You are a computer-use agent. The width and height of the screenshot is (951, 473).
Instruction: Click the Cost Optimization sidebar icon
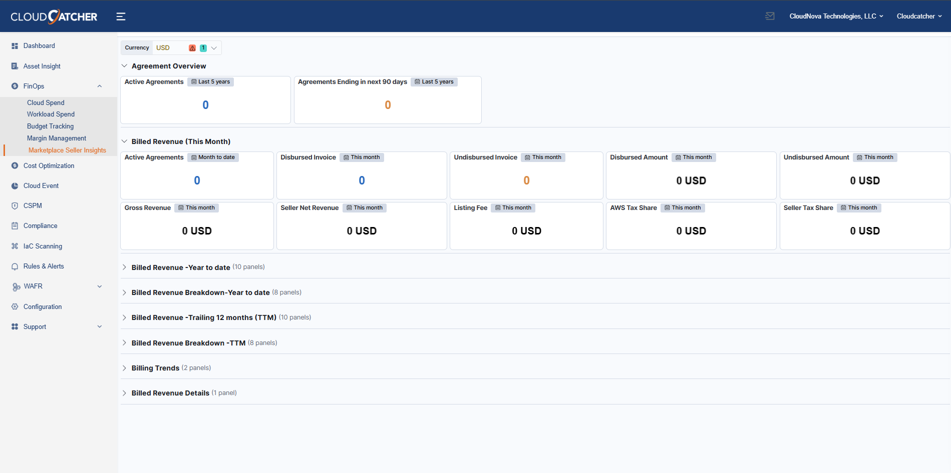coord(15,165)
